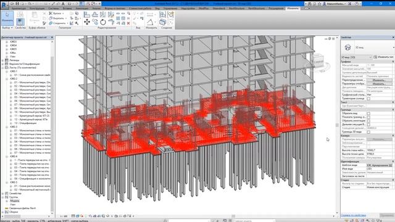
Task: Click the 1:100 view scale on control bar
Action: pos(64,216)
